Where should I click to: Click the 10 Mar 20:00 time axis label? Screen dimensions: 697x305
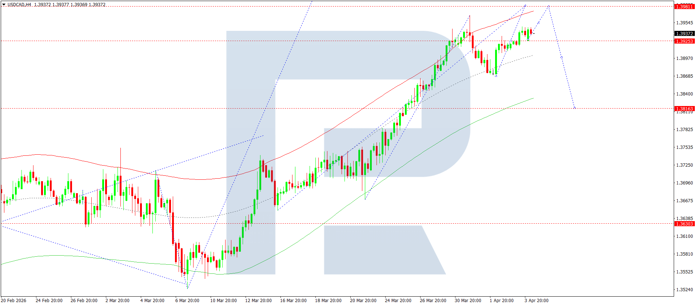coord(223,300)
